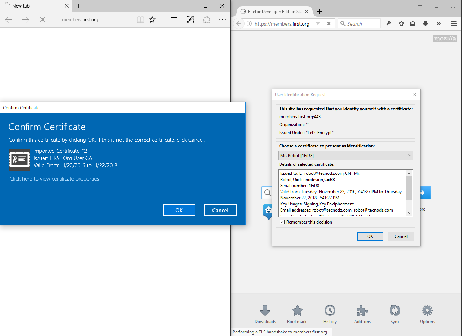The image size is (462, 336).
Task: Open Add-ons from Firefox start page
Action: [x=362, y=314]
